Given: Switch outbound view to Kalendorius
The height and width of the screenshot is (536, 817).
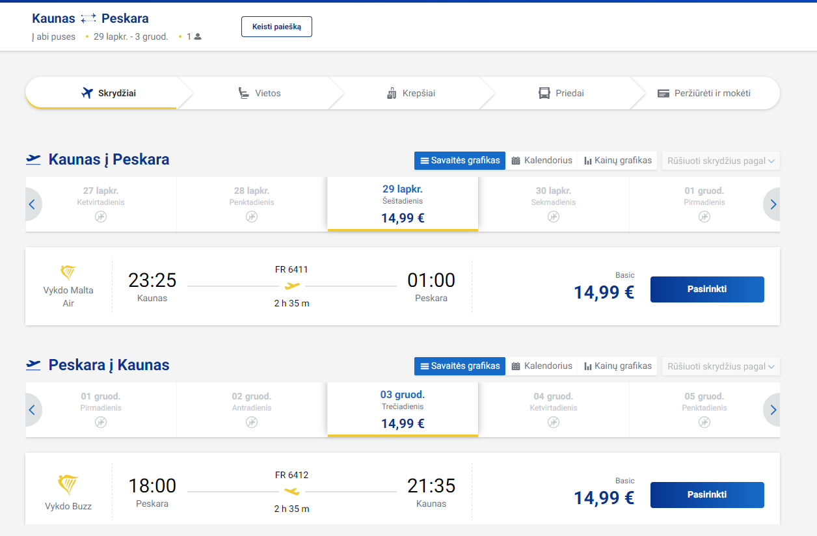Looking at the screenshot, I should coord(542,161).
